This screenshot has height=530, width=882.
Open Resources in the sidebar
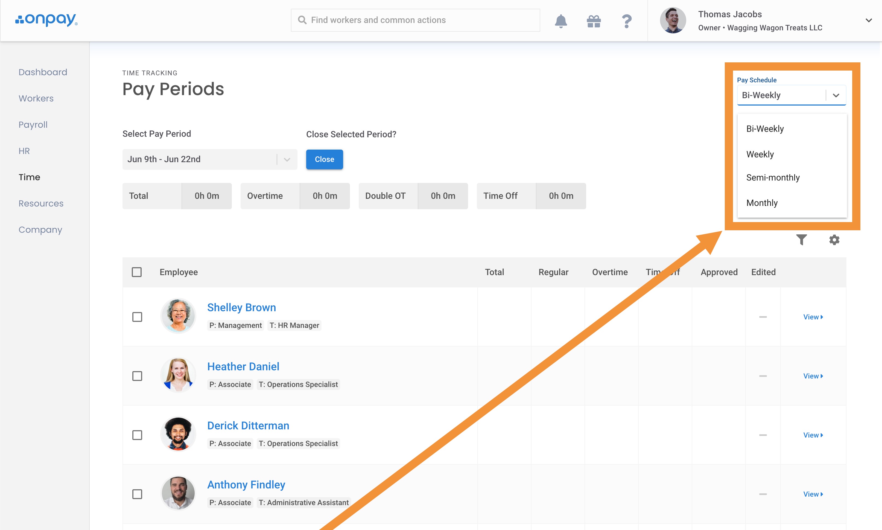point(41,203)
